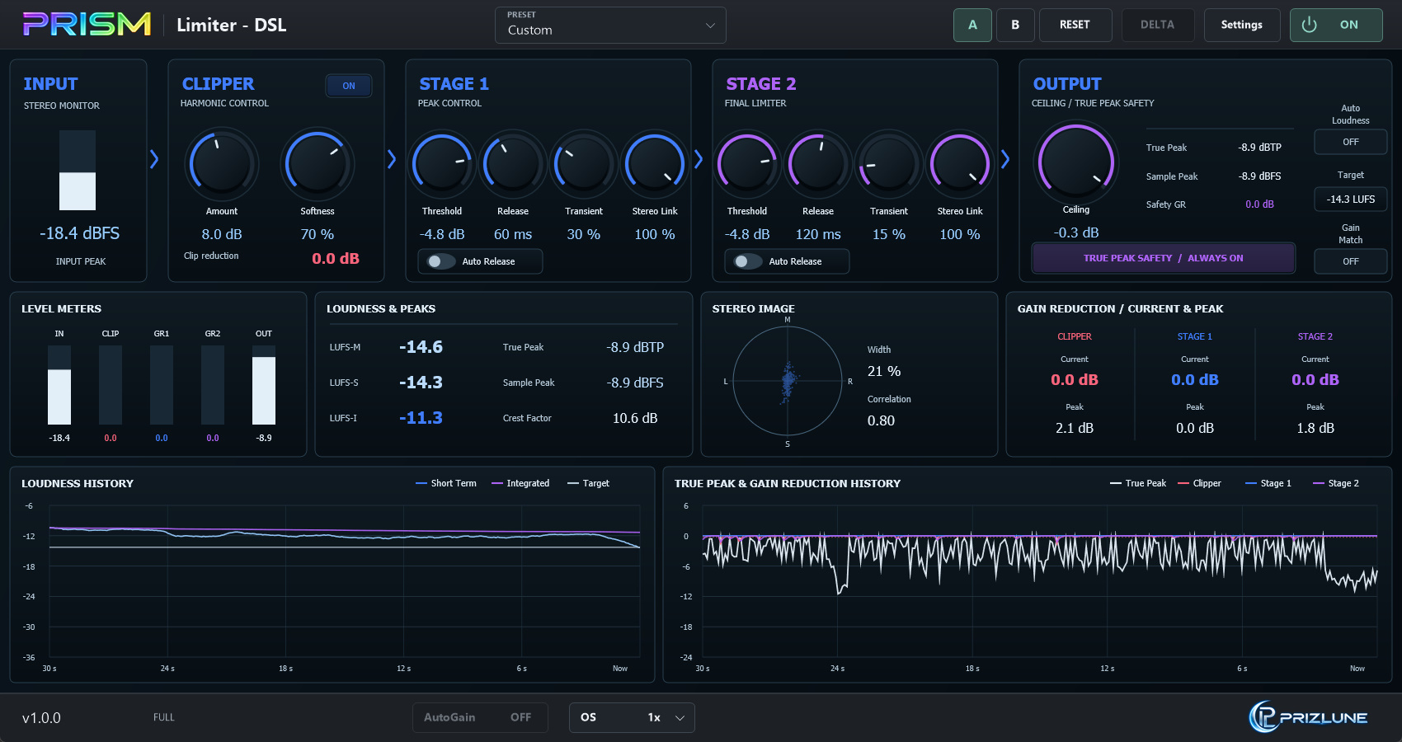1402x742 pixels.
Task: Click the Output Ceiling knob
Action: [x=1076, y=162]
